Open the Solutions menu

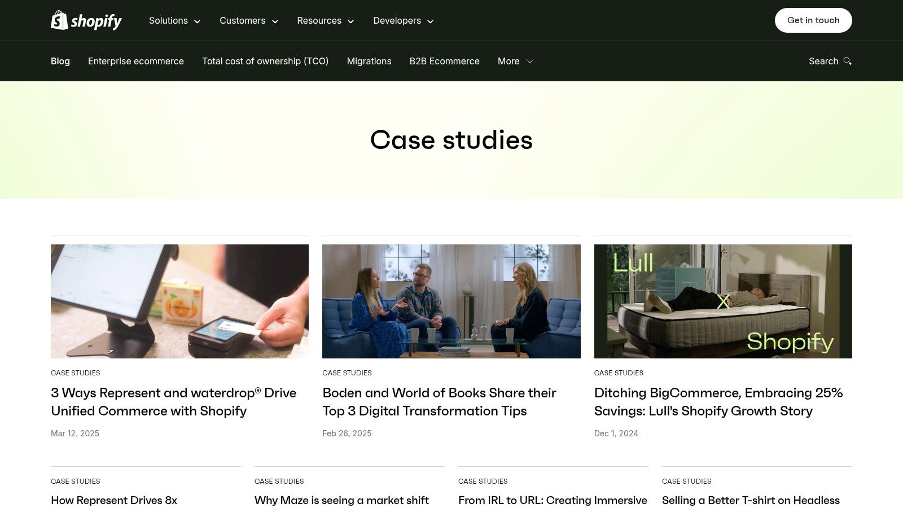tap(174, 20)
